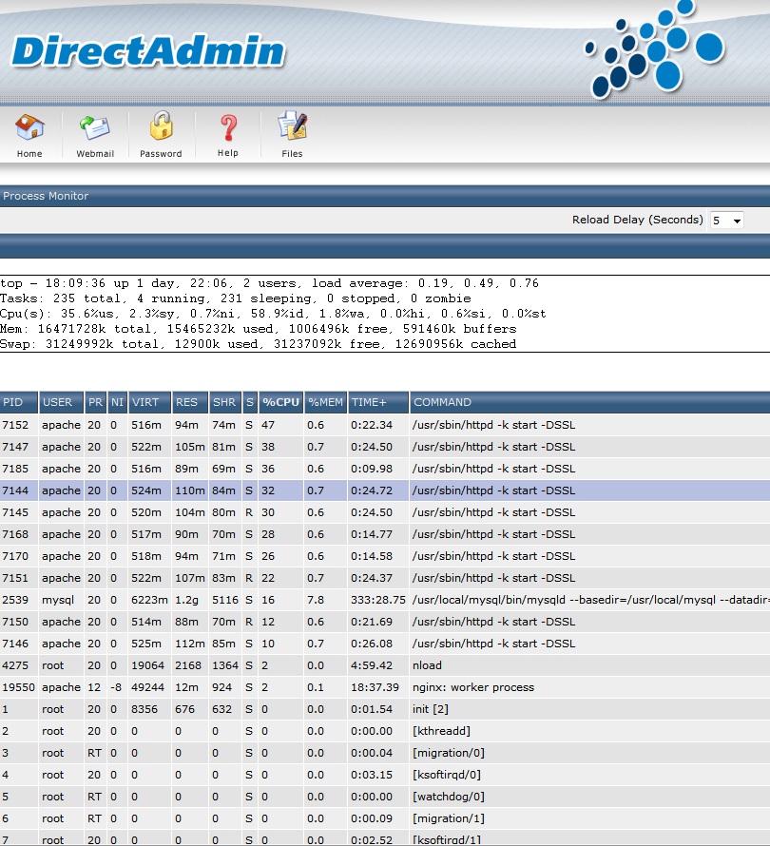
Task: Click TIME+ value 4:59.42
Action: [x=372, y=665]
